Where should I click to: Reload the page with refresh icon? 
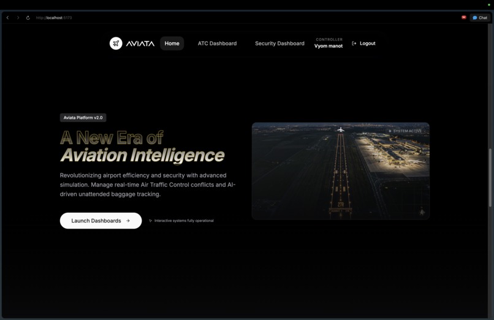click(x=28, y=18)
